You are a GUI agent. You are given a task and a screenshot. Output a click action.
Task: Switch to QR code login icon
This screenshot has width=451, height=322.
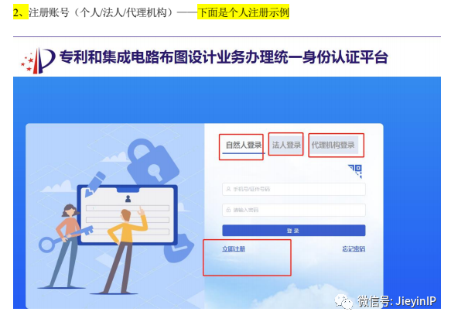pos(355,171)
